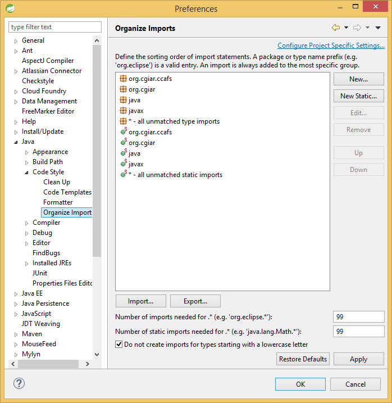This screenshot has height=403, width=392.
Task: Click the Spring leaf application icon
Action: [x=10, y=8]
